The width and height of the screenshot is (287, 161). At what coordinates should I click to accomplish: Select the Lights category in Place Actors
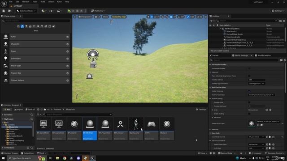click(26, 26)
